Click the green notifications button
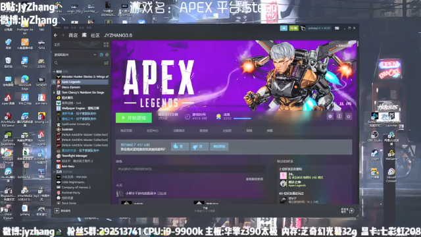 coord(293,28)
